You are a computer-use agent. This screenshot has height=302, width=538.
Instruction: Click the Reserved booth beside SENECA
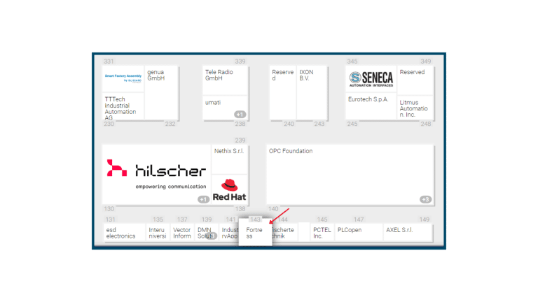[415, 80]
